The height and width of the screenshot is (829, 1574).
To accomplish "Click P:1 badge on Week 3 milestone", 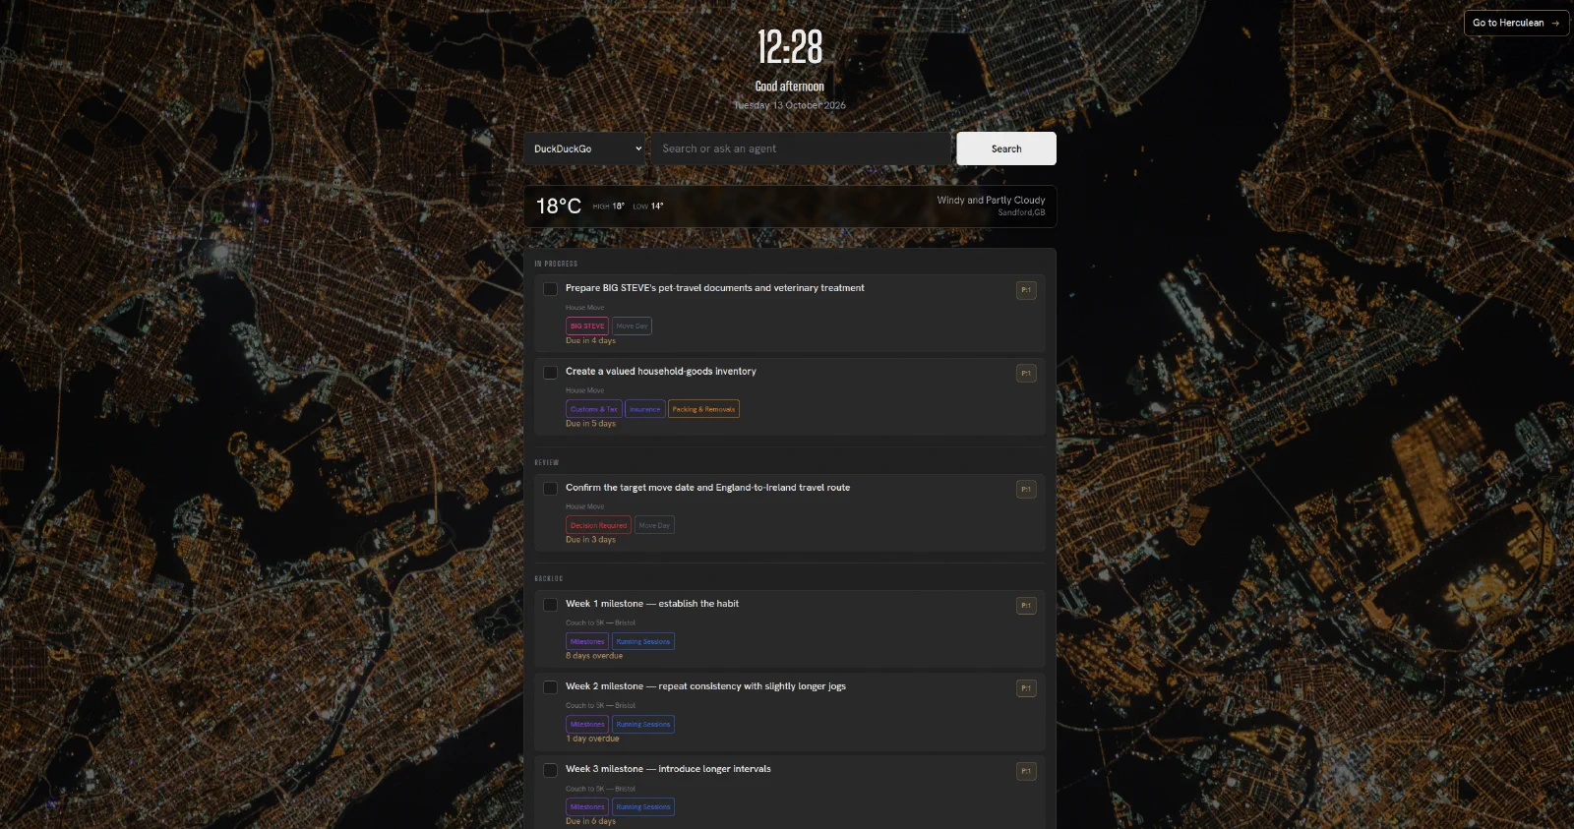I will pyautogui.click(x=1026, y=771).
